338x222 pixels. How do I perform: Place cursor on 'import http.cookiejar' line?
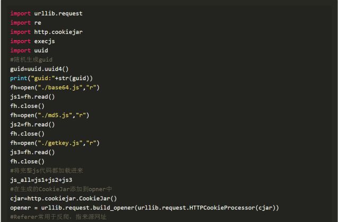point(46,32)
